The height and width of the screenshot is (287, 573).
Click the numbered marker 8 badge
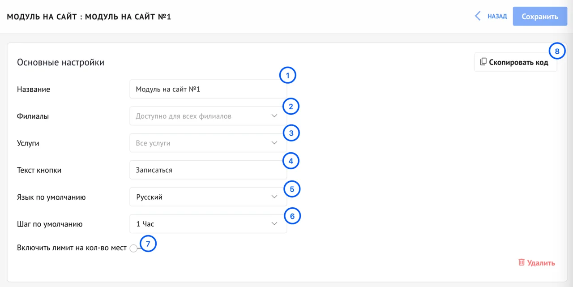(x=557, y=51)
